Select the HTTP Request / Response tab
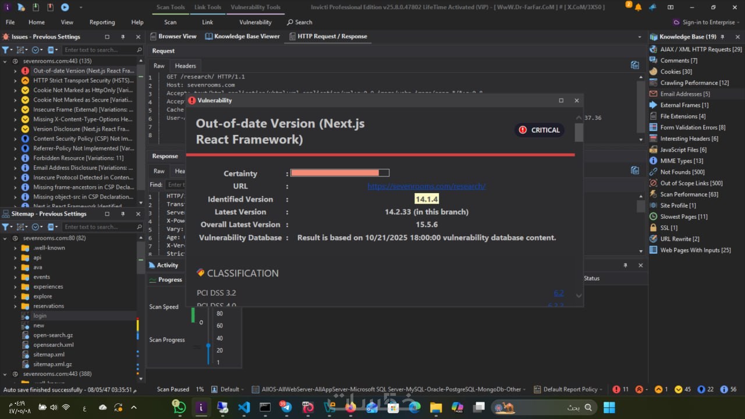The image size is (745, 419). (328, 36)
